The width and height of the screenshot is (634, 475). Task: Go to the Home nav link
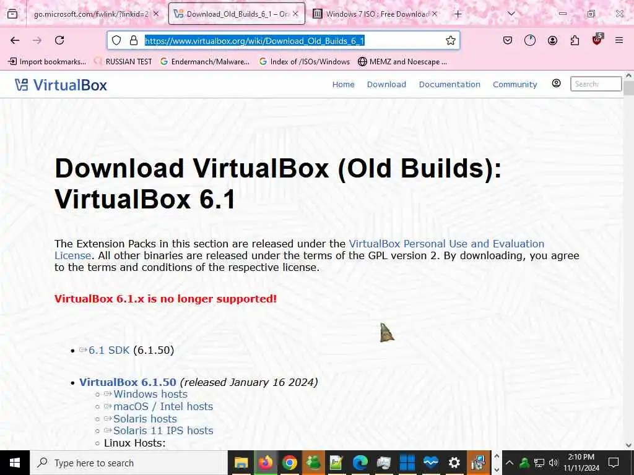click(343, 84)
